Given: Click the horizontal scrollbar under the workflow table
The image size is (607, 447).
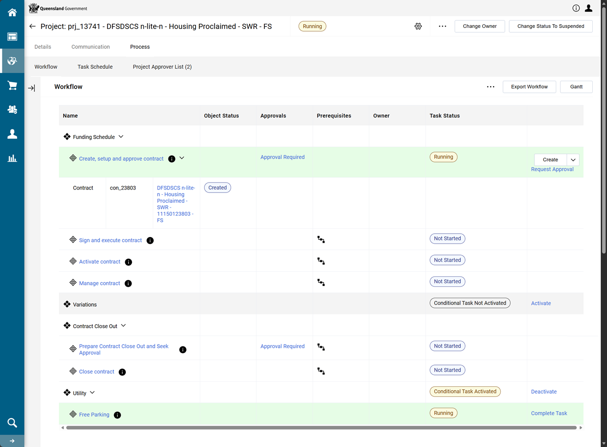Looking at the screenshot, I should point(321,428).
